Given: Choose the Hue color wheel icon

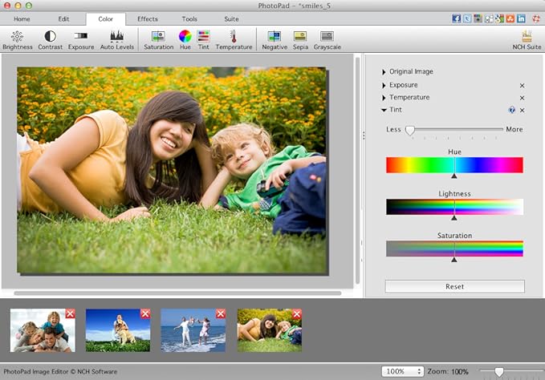Looking at the screenshot, I should click(x=185, y=37).
